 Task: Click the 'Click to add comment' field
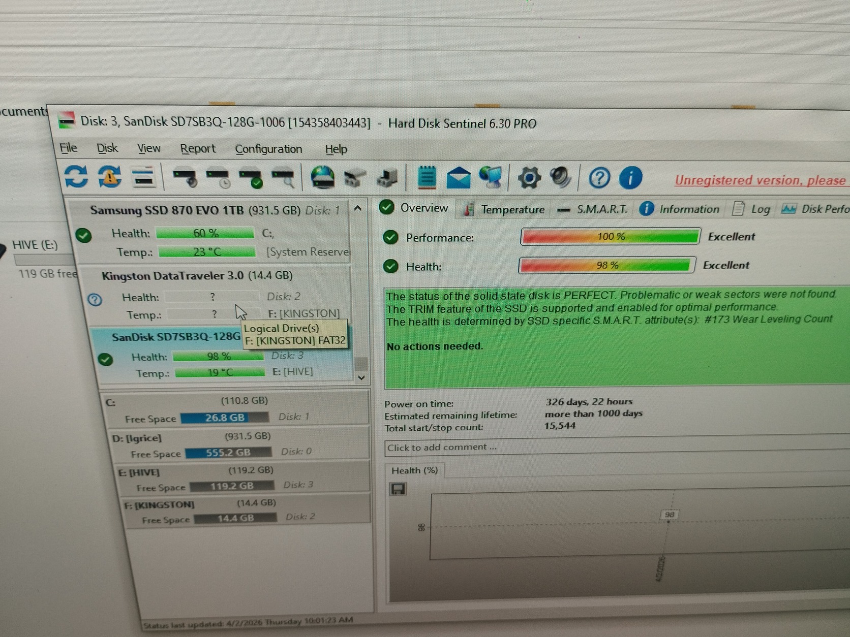click(x=617, y=447)
